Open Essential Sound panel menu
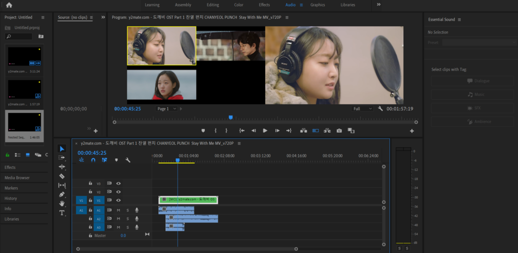 click(x=459, y=20)
